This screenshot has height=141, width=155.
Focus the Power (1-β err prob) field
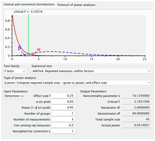click(63, 107)
